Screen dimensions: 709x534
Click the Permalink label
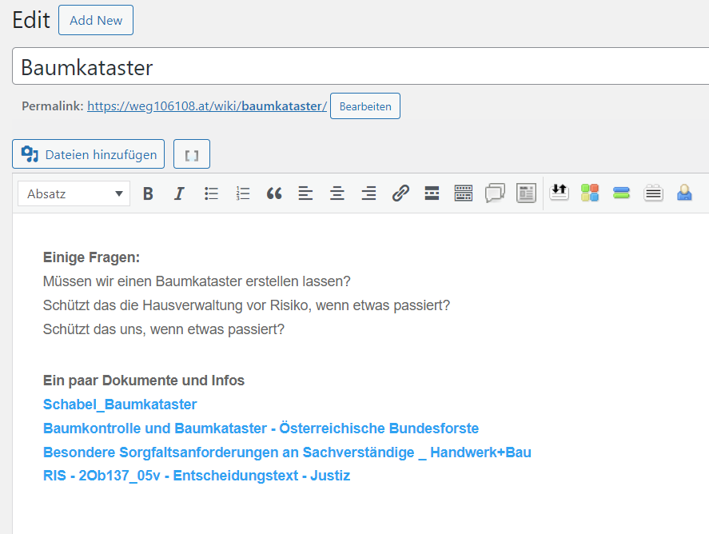[x=53, y=106]
